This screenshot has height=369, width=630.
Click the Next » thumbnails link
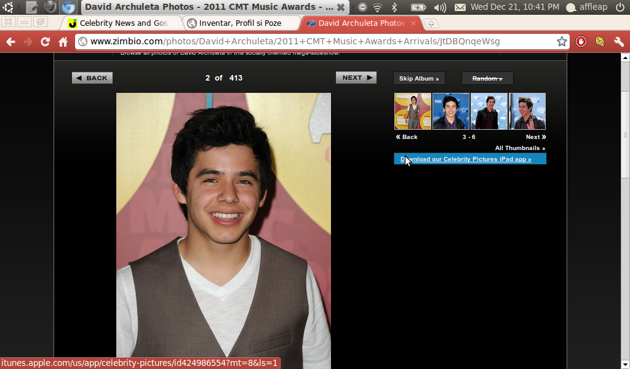pyautogui.click(x=536, y=137)
